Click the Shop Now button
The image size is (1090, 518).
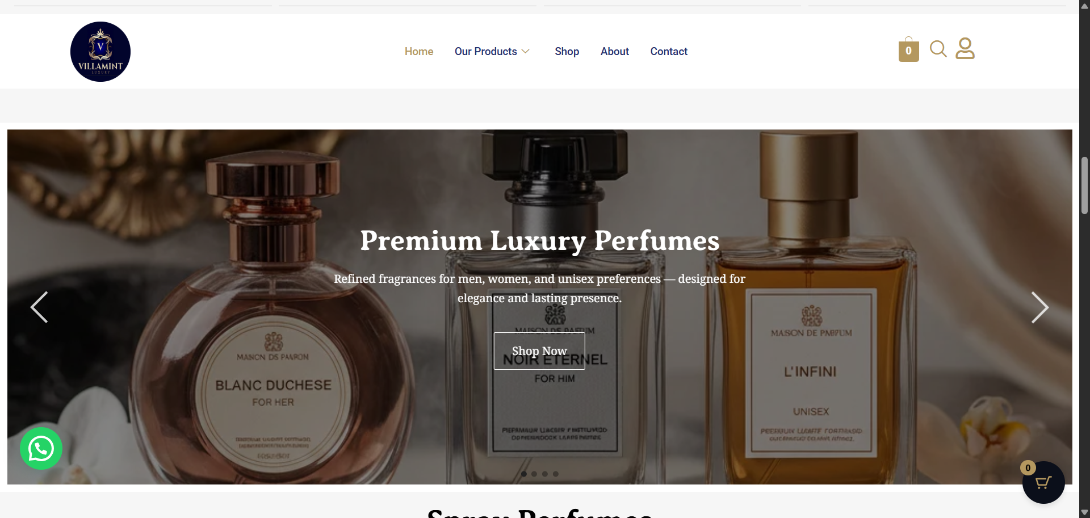click(539, 351)
